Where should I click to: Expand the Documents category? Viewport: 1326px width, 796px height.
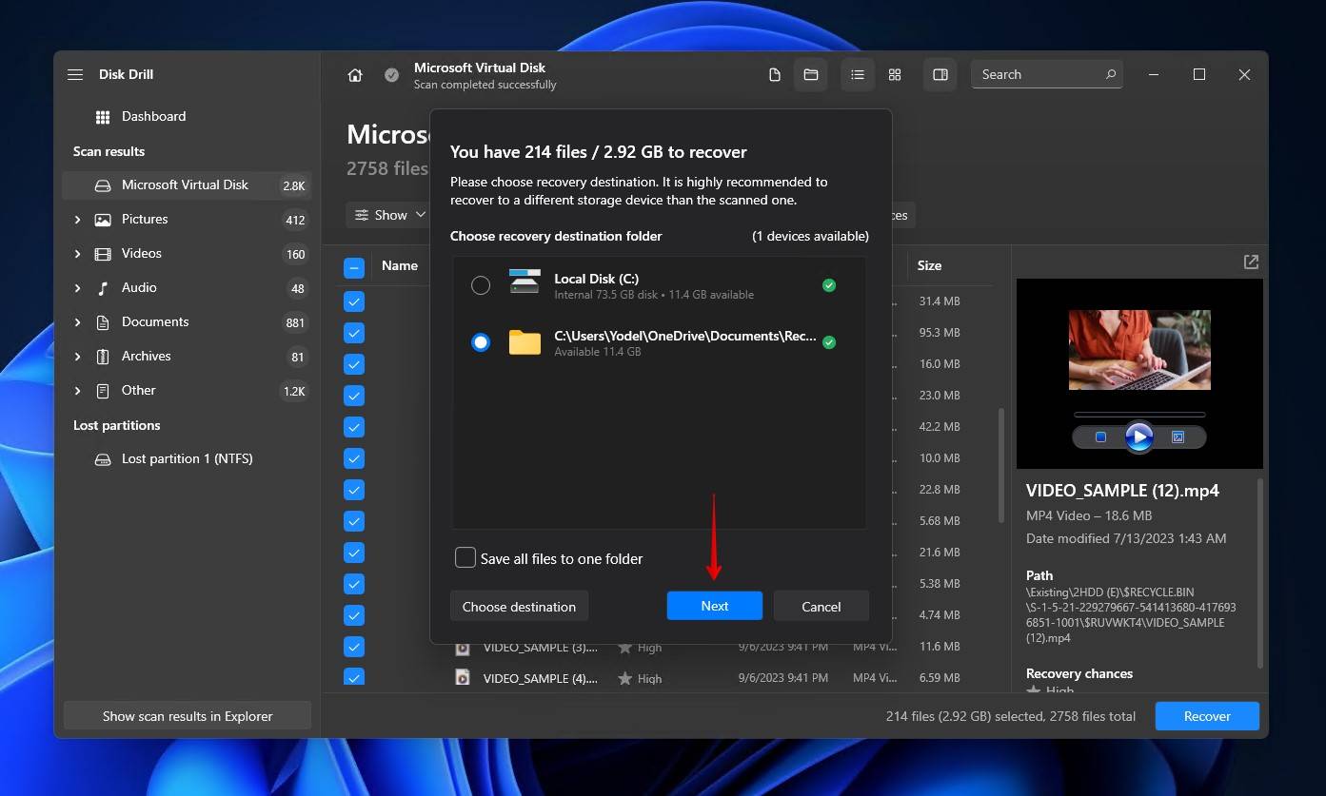77,322
